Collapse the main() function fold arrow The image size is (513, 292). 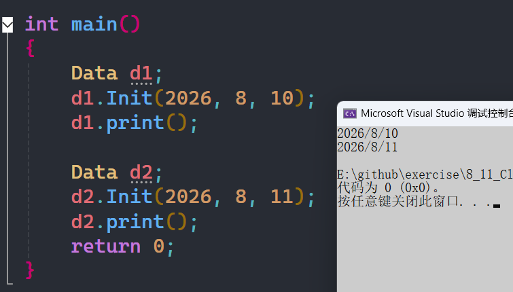[x=7, y=25]
